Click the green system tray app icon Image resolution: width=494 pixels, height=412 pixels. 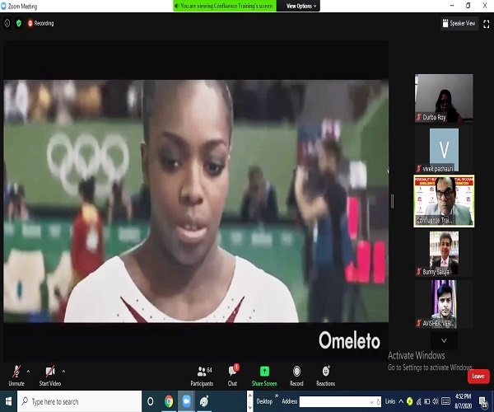point(409,401)
